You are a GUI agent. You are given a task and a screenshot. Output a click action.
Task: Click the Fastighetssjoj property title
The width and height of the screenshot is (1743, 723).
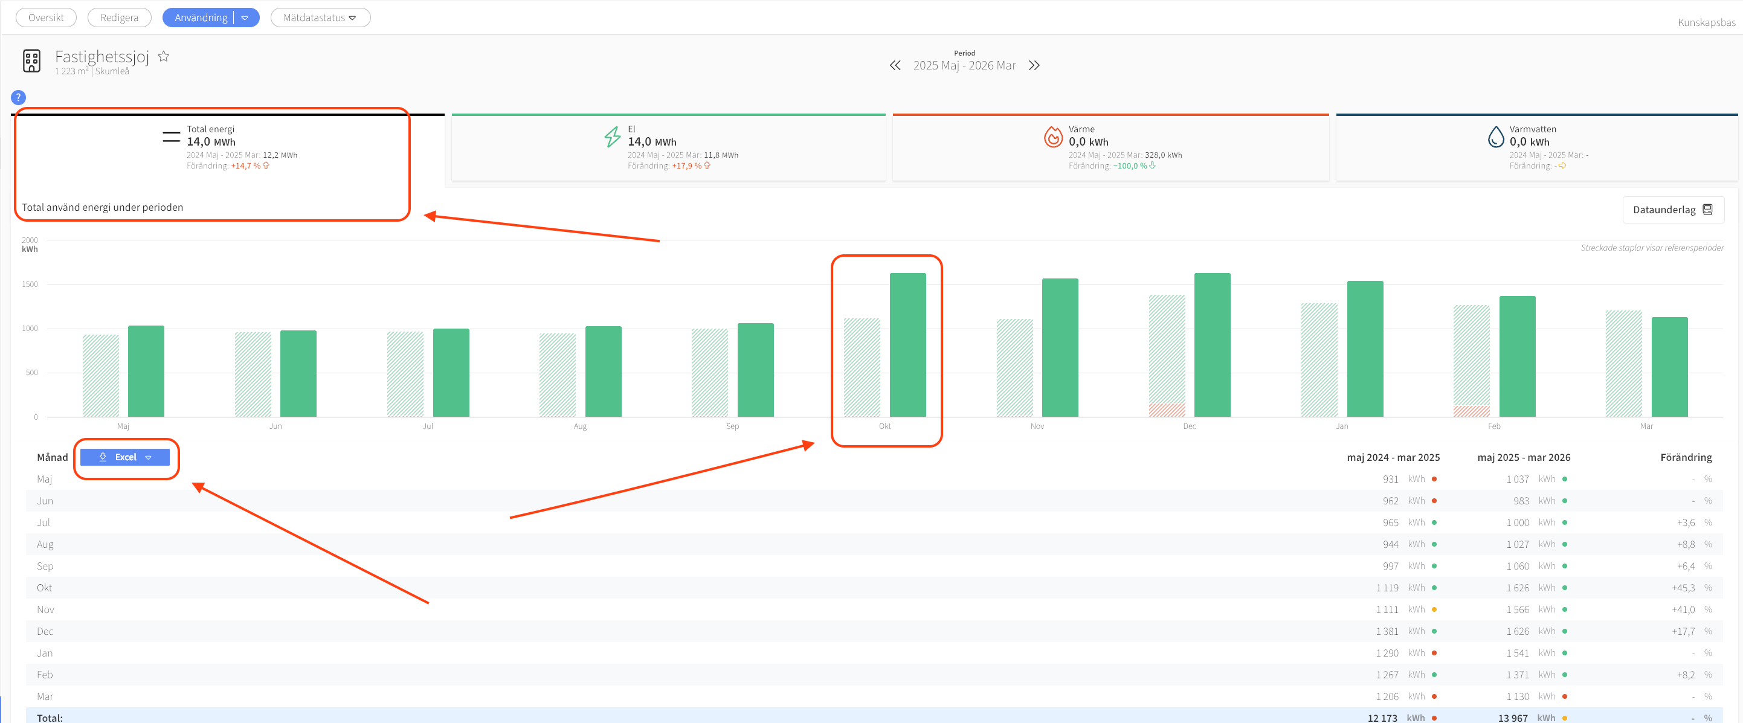click(101, 56)
